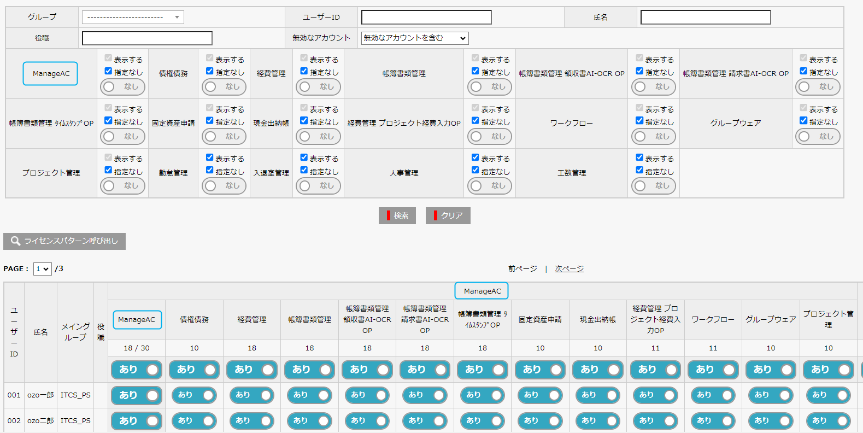Focus the ユーザーID input field
The image size is (863, 433).
426,17
